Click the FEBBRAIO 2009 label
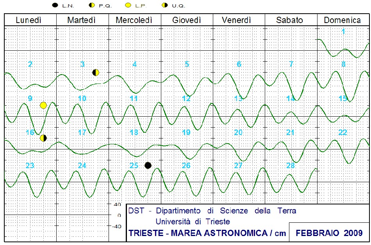Image resolution: width=371 pixels, height=245 pixels. (x=329, y=233)
